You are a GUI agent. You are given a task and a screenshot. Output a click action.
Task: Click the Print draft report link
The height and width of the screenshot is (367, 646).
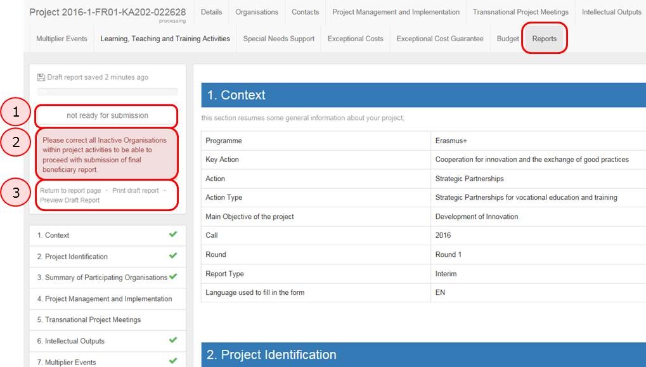[x=136, y=191]
